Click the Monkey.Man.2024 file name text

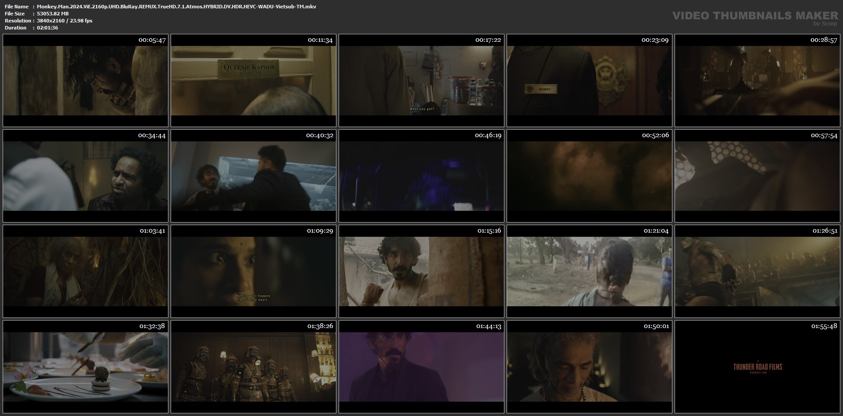[176, 7]
